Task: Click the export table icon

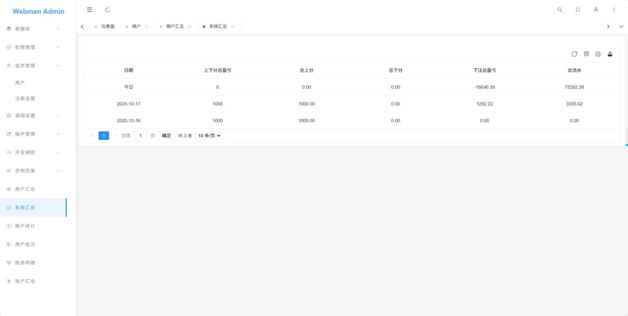Action: (610, 53)
